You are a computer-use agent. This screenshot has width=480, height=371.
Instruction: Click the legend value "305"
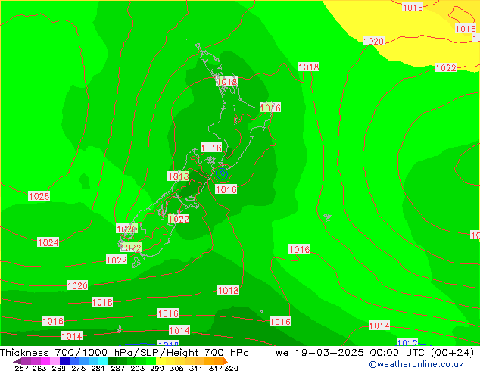(x=176, y=368)
